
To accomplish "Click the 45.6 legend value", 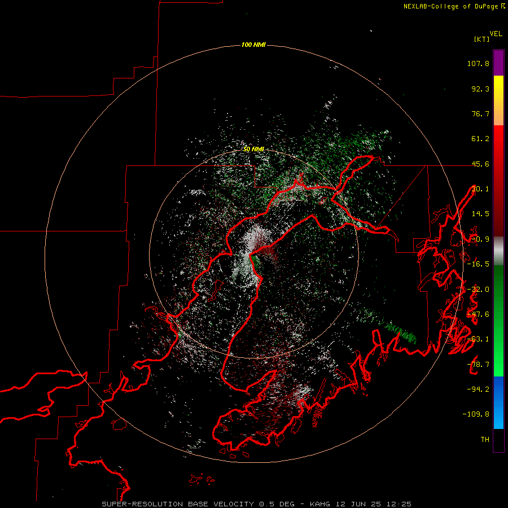I will (x=480, y=164).
